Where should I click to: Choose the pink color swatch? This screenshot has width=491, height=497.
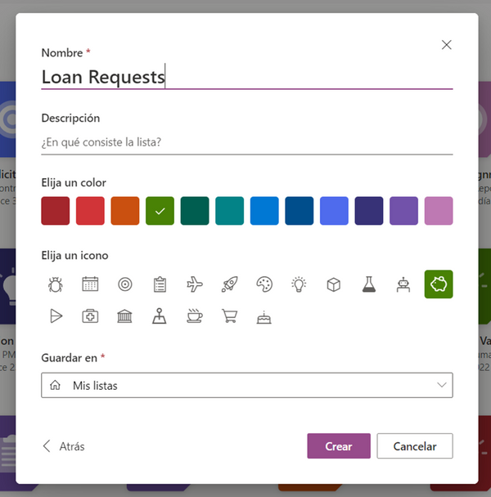pyautogui.click(x=438, y=211)
